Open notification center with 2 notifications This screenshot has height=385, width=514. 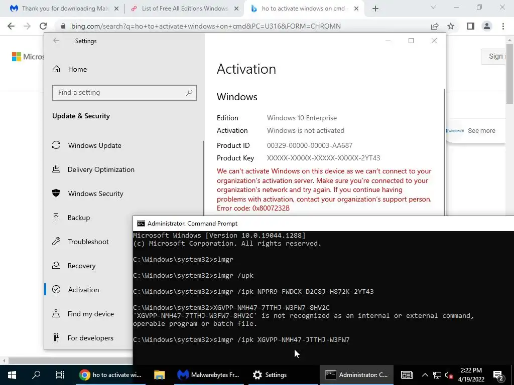click(x=498, y=375)
